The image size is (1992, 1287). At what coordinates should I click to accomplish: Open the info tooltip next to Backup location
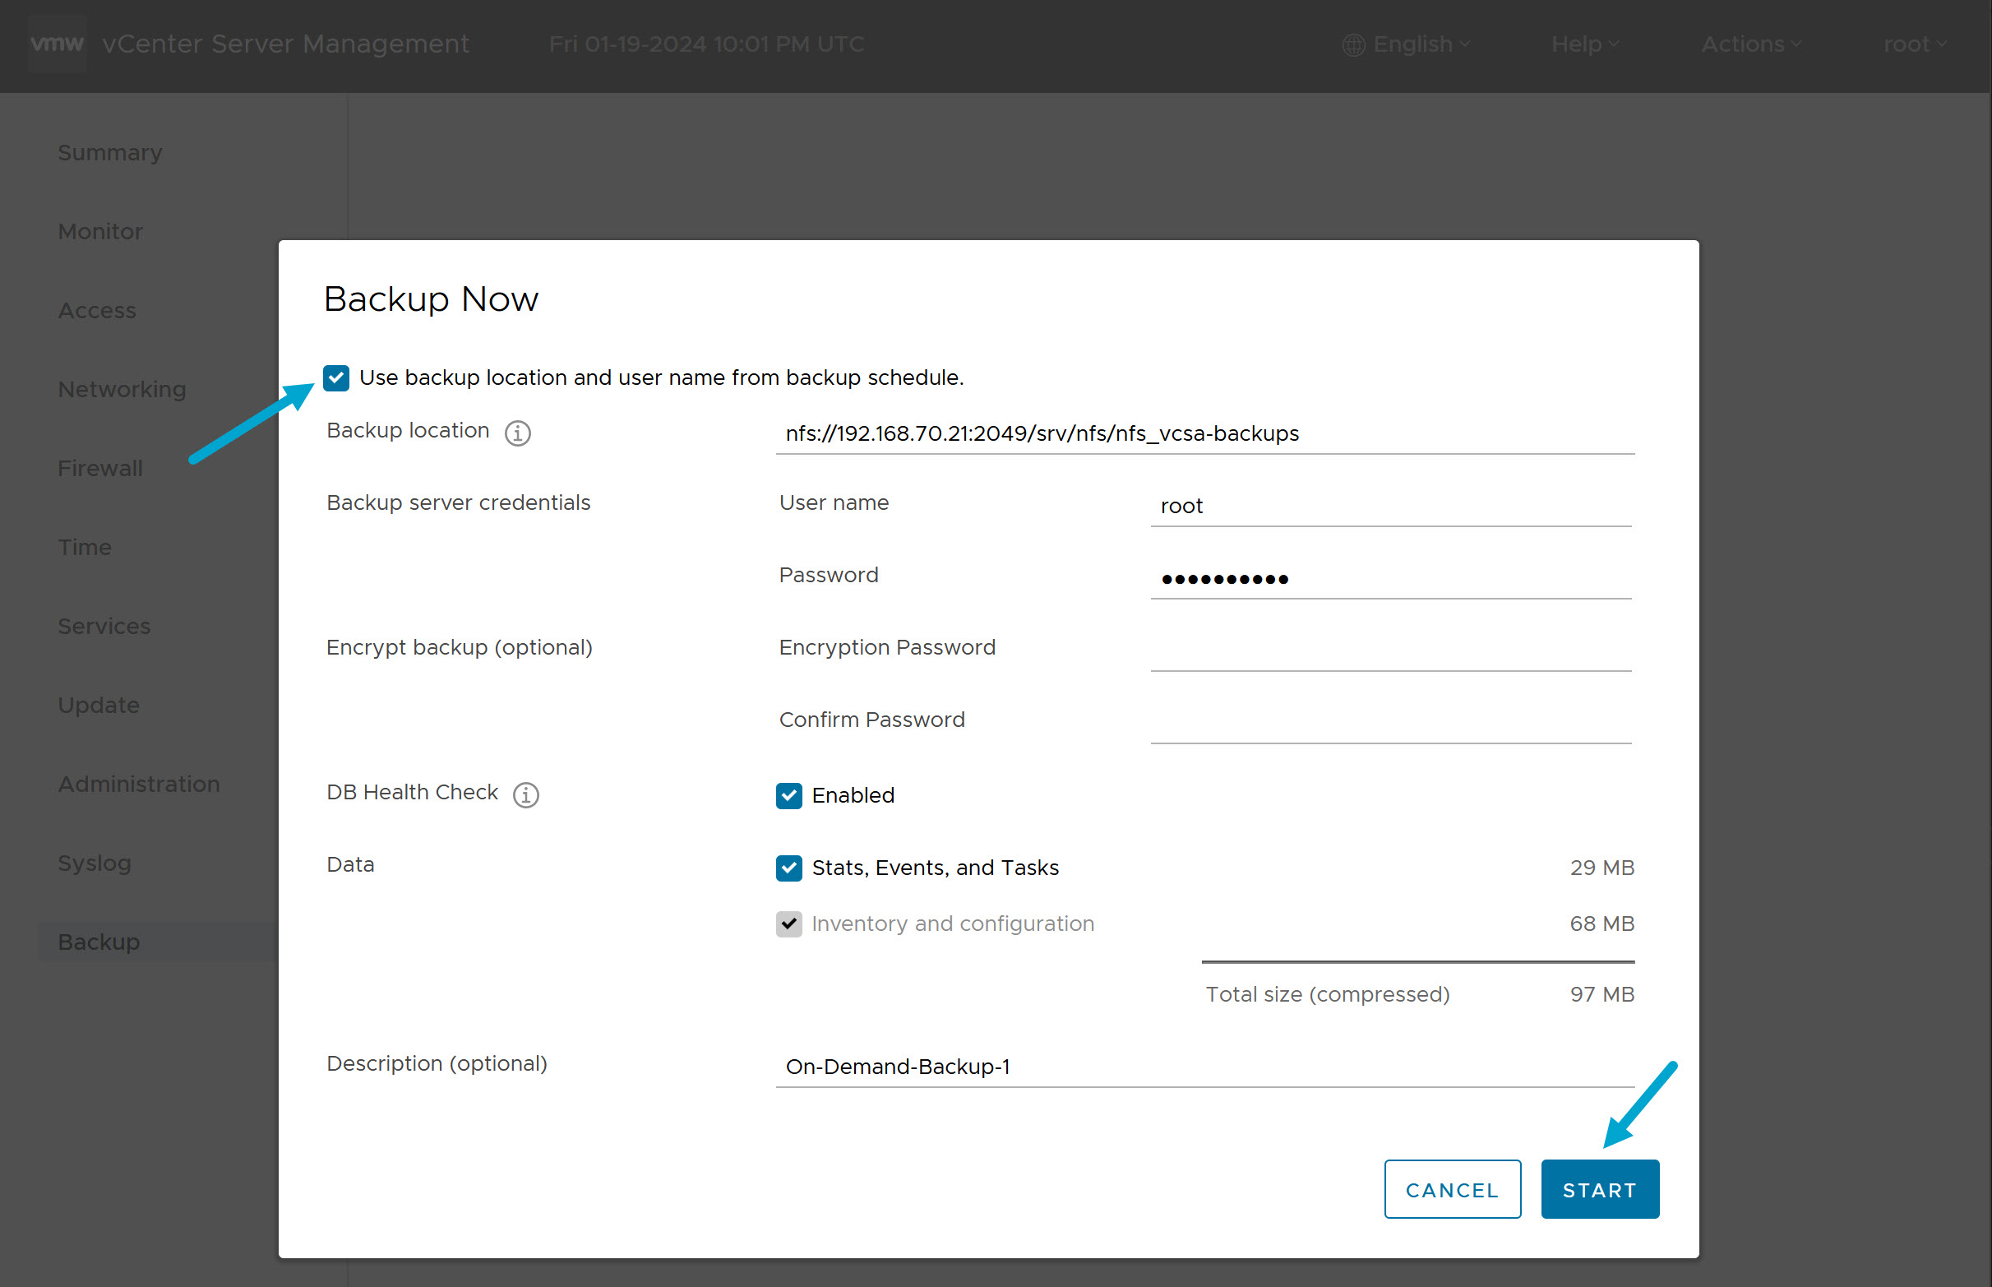tap(517, 433)
